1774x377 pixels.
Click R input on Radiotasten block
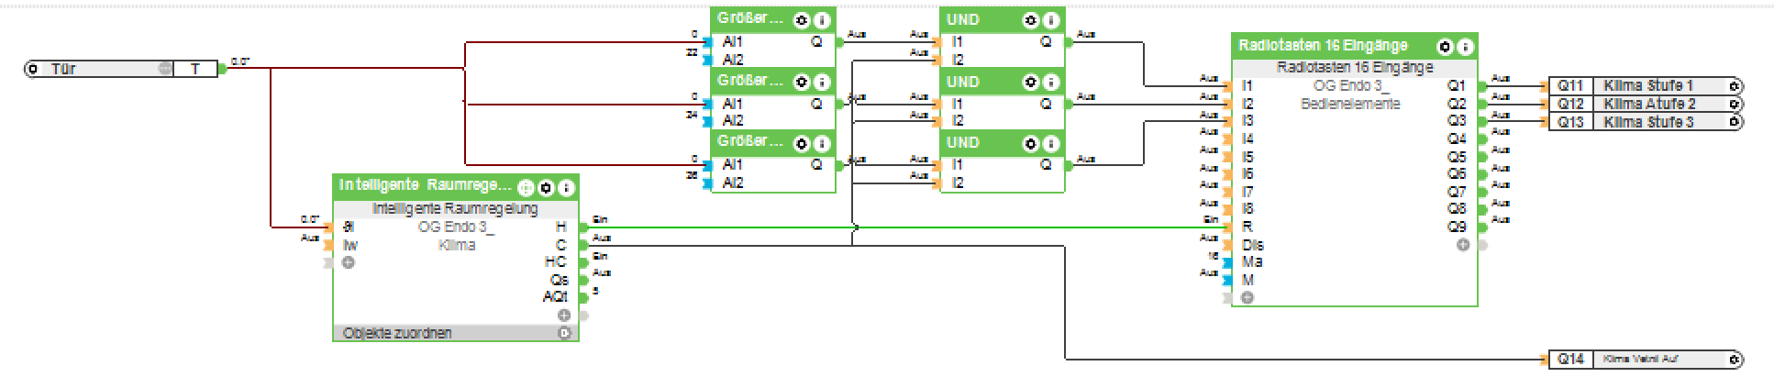1247,227
